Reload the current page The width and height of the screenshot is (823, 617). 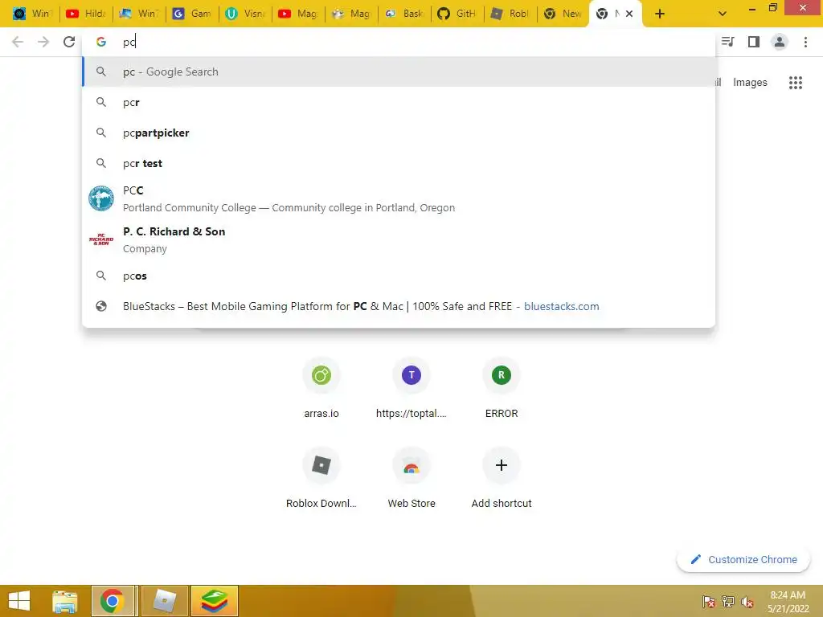pos(69,42)
